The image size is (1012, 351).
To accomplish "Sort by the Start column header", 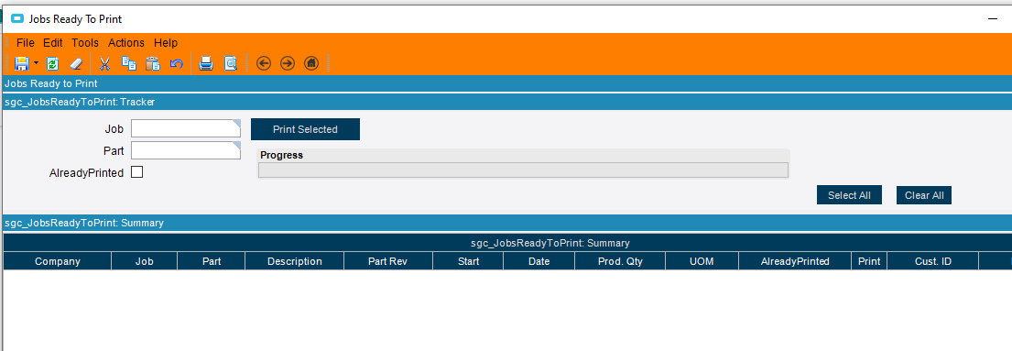I will click(468, 261).
